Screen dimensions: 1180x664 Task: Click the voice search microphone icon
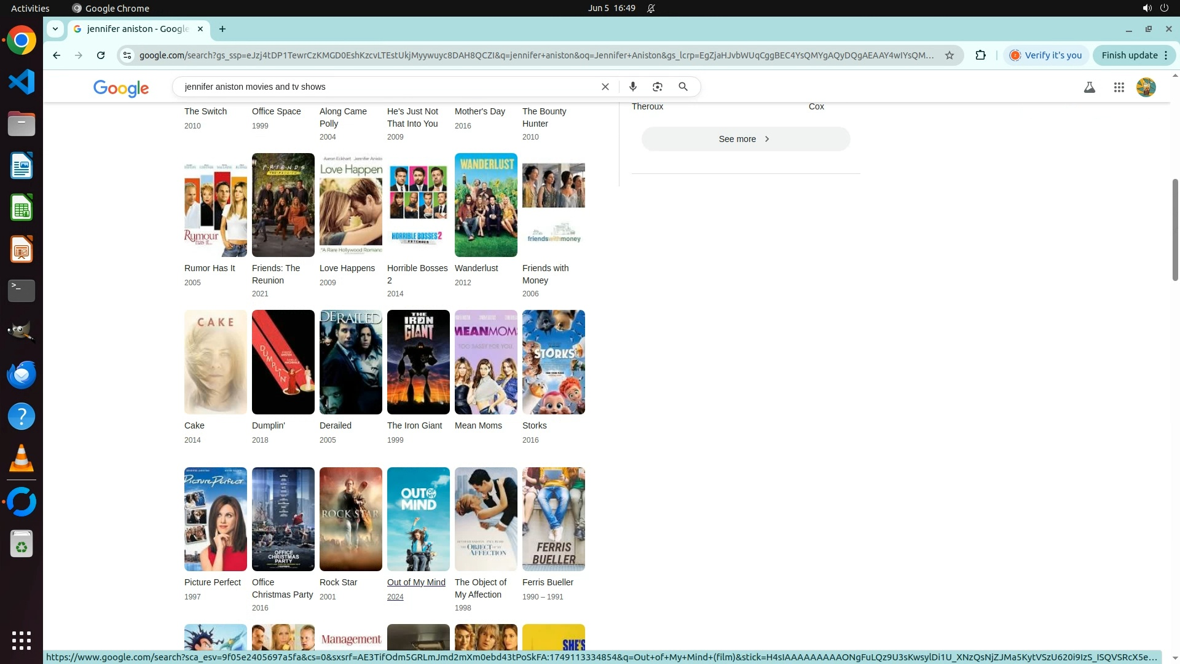pyautogui.click(x=632, y=87)
